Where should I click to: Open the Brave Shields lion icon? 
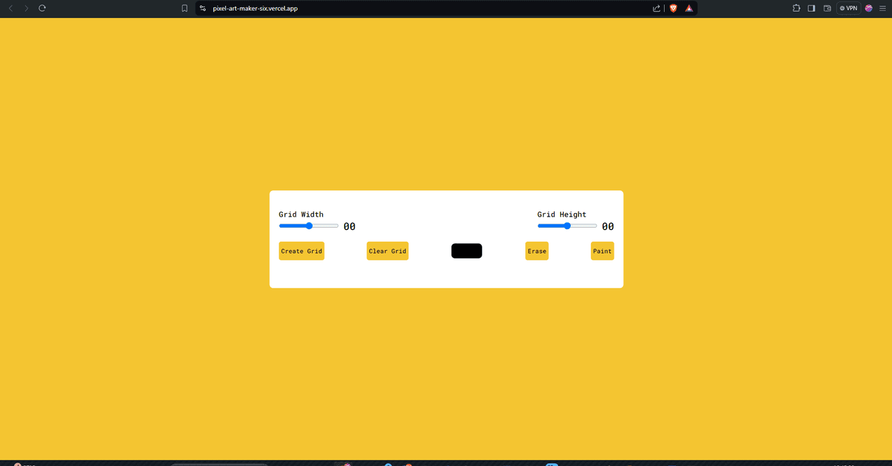(x=673, y=8)
